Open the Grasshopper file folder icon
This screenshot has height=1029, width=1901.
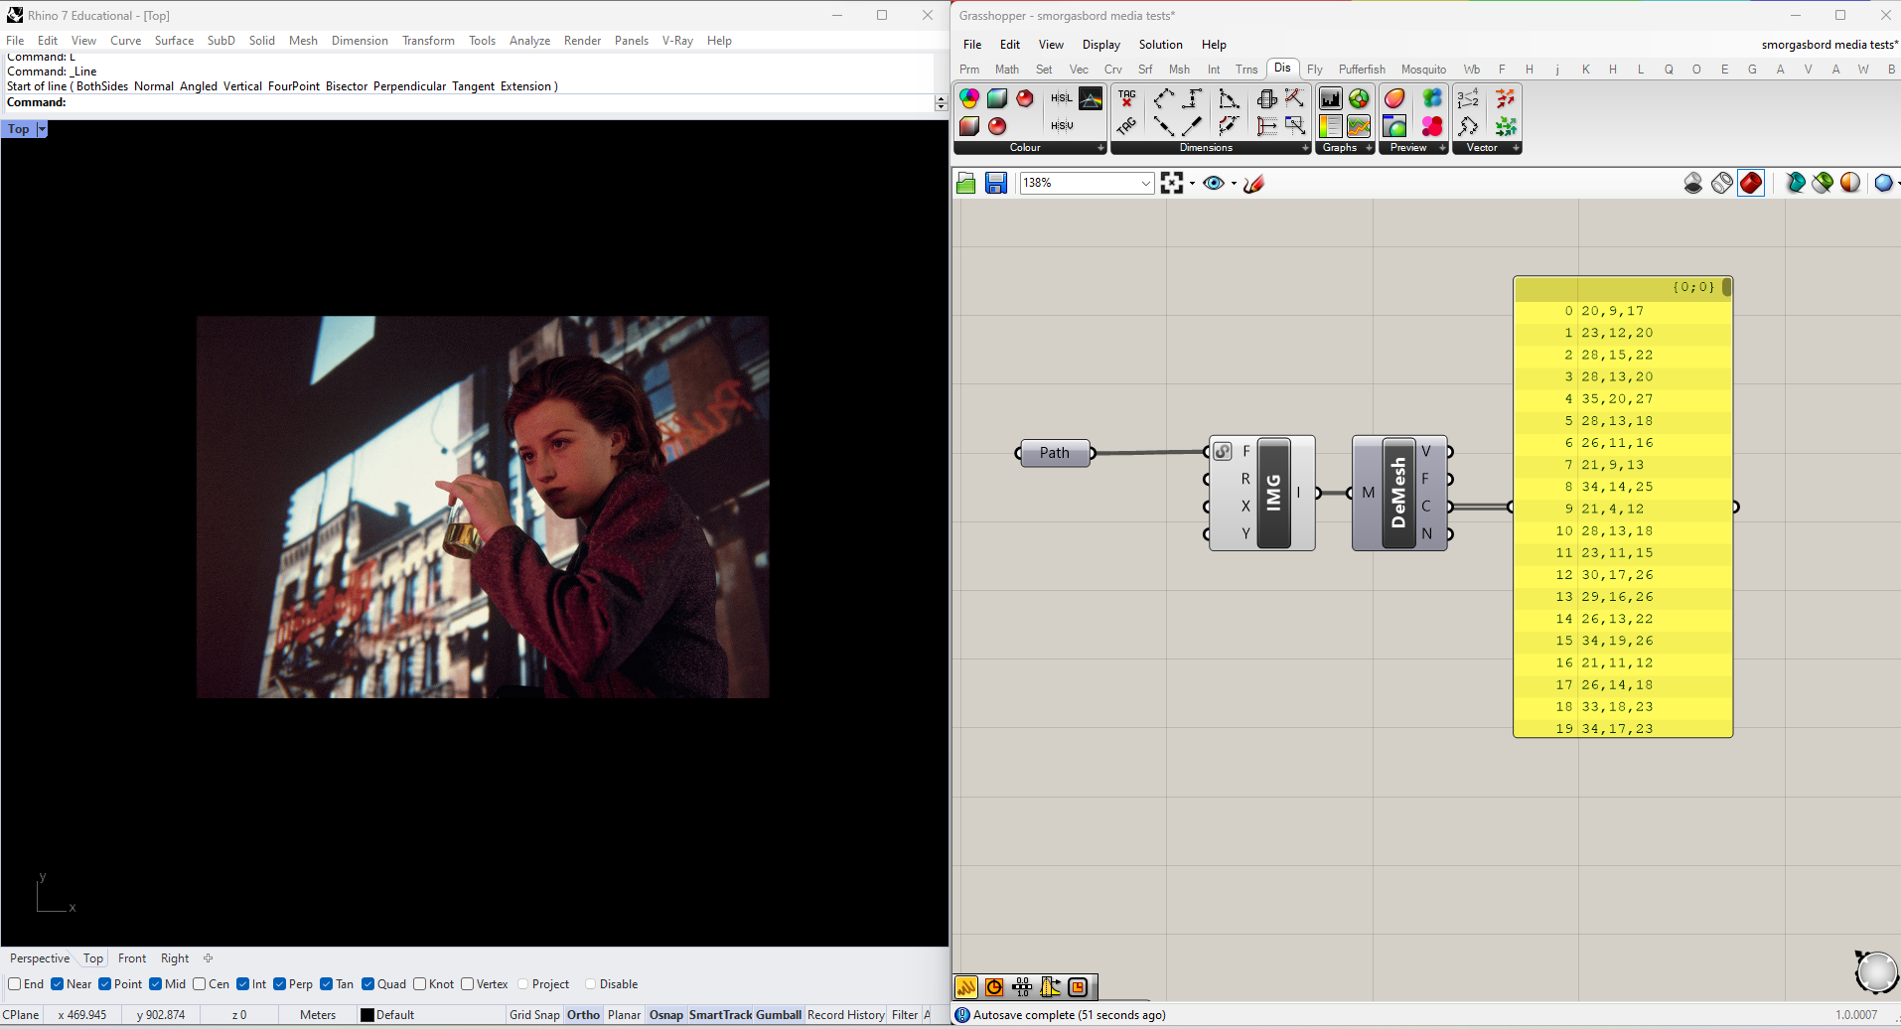(x=965, y=183)
